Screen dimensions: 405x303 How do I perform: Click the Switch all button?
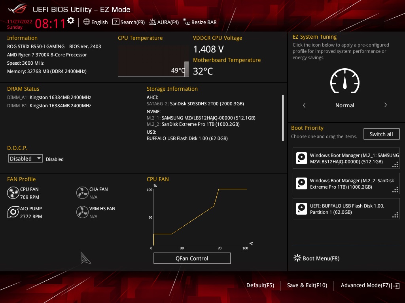coord(382,134)
